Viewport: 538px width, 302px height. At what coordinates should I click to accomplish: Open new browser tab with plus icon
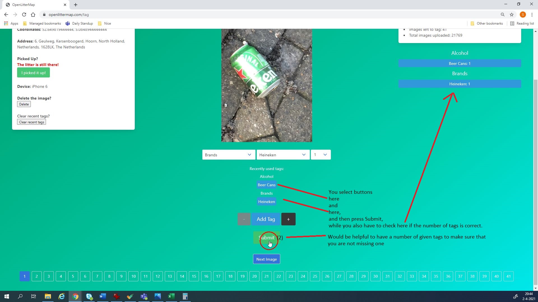click(x=76, y=5)
